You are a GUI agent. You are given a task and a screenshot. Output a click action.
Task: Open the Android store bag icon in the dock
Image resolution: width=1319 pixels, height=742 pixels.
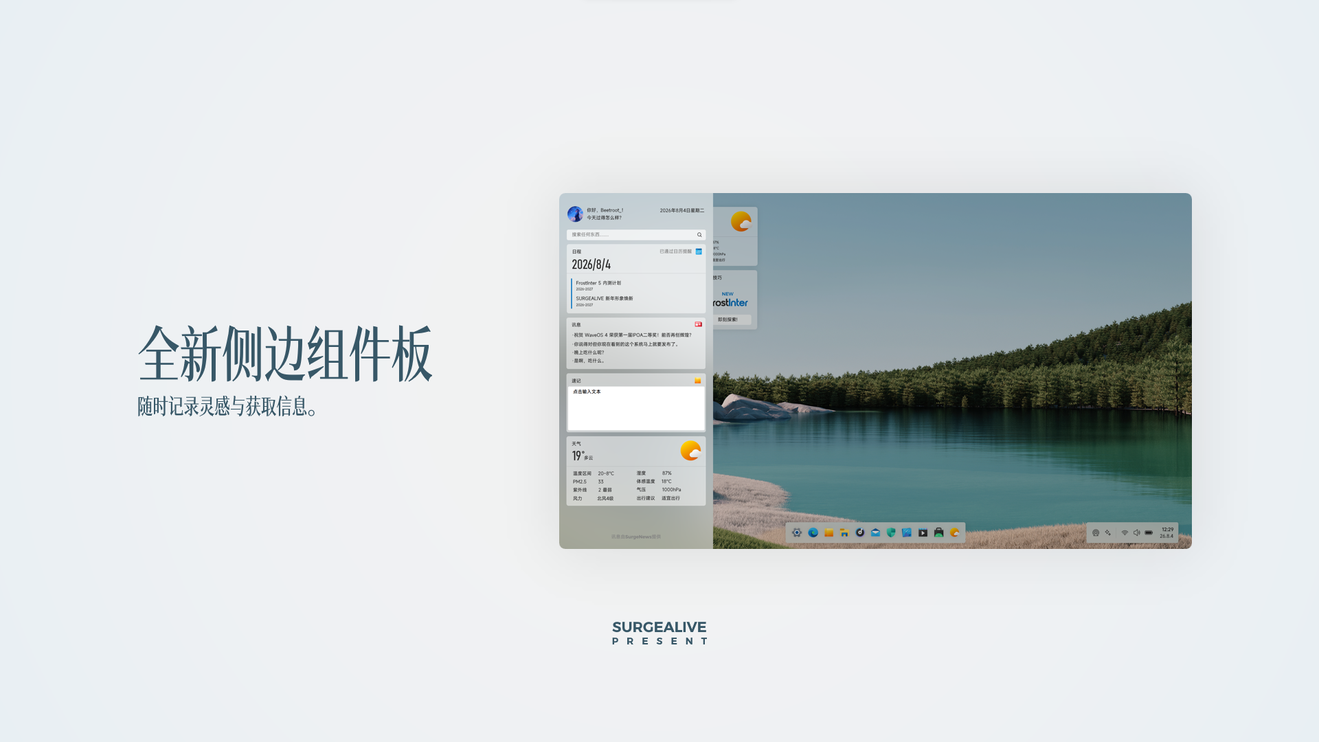pyautogui.click(x=938, y=532)
